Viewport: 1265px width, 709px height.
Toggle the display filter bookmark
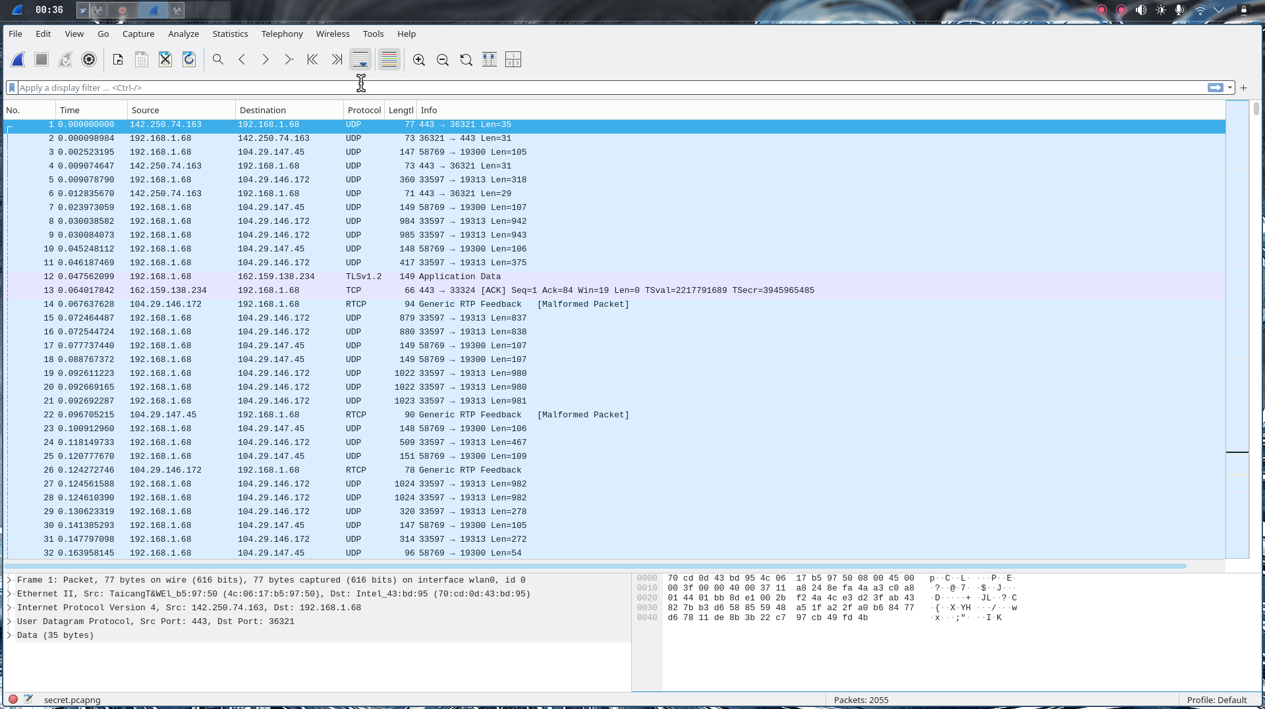(x=12, y=88)
